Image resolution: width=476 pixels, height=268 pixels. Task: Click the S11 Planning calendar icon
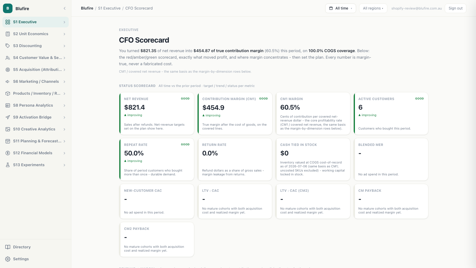coord(8,141)
